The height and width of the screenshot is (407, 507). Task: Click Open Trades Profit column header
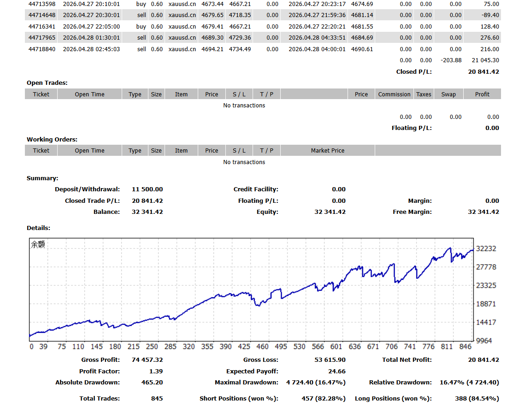tap(482, 94)
